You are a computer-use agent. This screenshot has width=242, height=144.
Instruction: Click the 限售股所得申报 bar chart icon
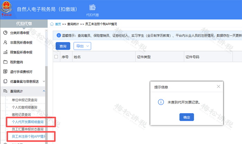coord(6,52)
